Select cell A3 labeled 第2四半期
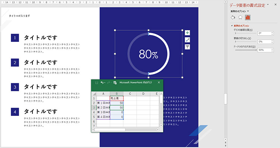The width and height of the screenshot is (280, 148). click(103, 108)
